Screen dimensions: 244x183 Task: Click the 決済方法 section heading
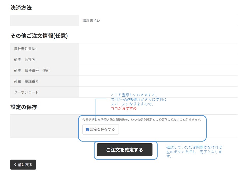(x=21, y=8)
